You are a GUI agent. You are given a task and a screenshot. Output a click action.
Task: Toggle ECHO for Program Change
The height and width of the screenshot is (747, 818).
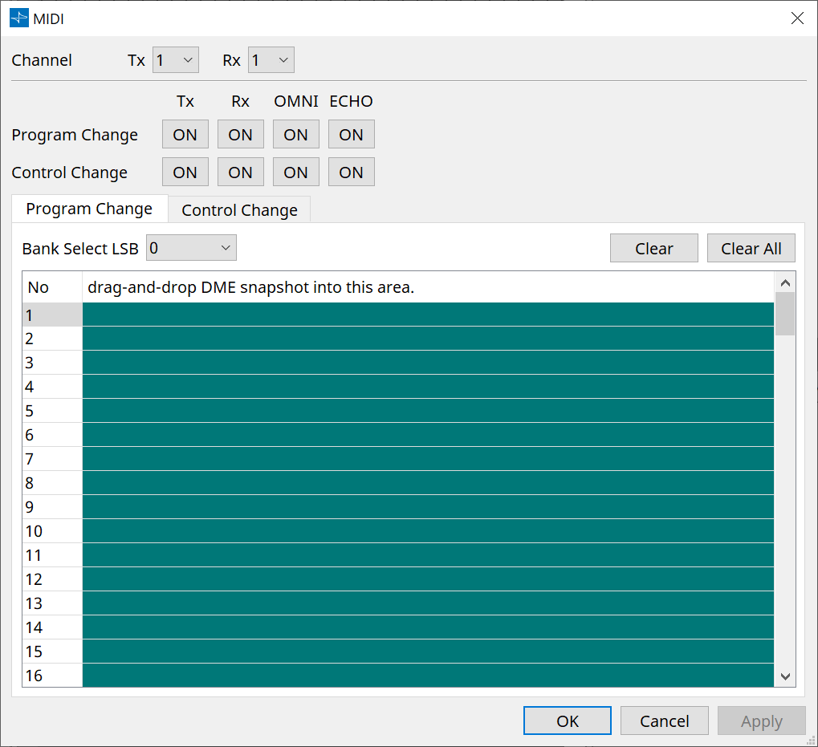coord(351,134)
